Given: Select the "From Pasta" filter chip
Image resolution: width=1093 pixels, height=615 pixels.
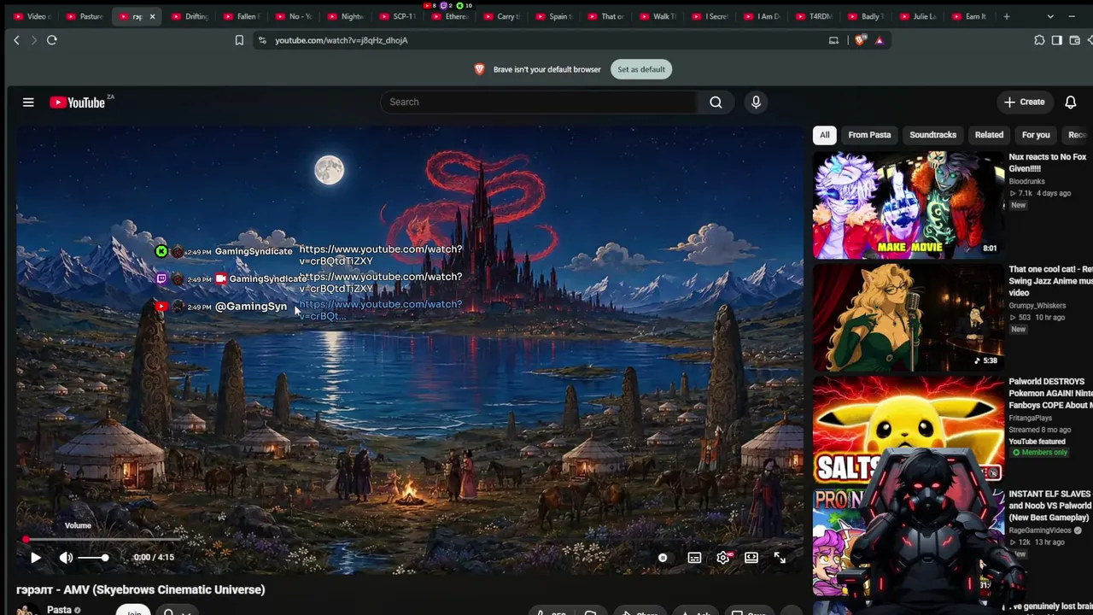Looking at the screenshot, I should pos(869,135).
